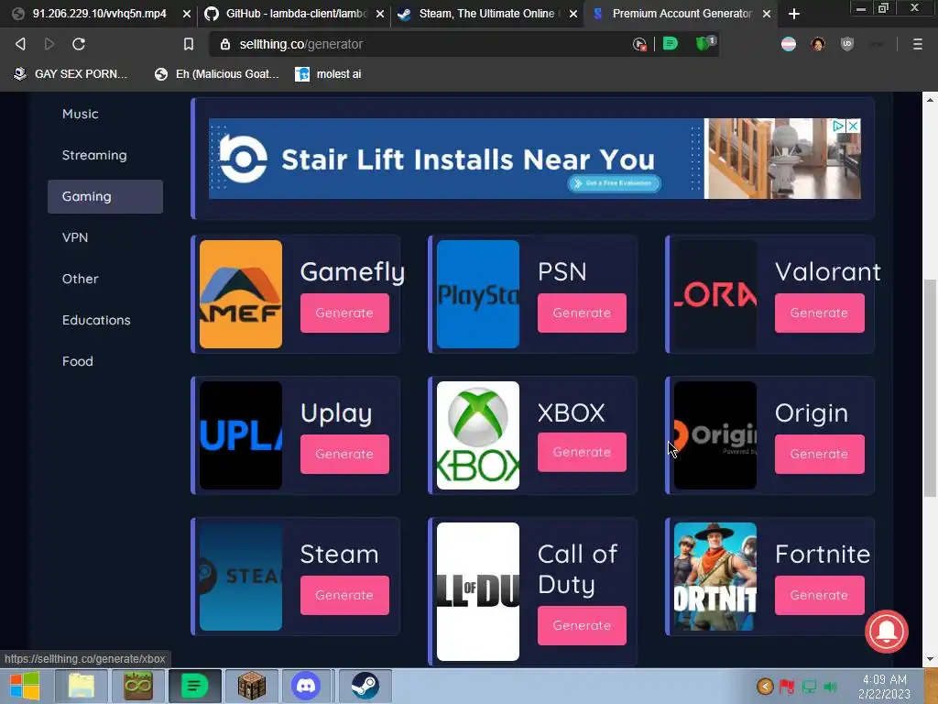938x704 pixels.
Task: Select the Premium Account Generator tab
Action: (x=682, y=14)
